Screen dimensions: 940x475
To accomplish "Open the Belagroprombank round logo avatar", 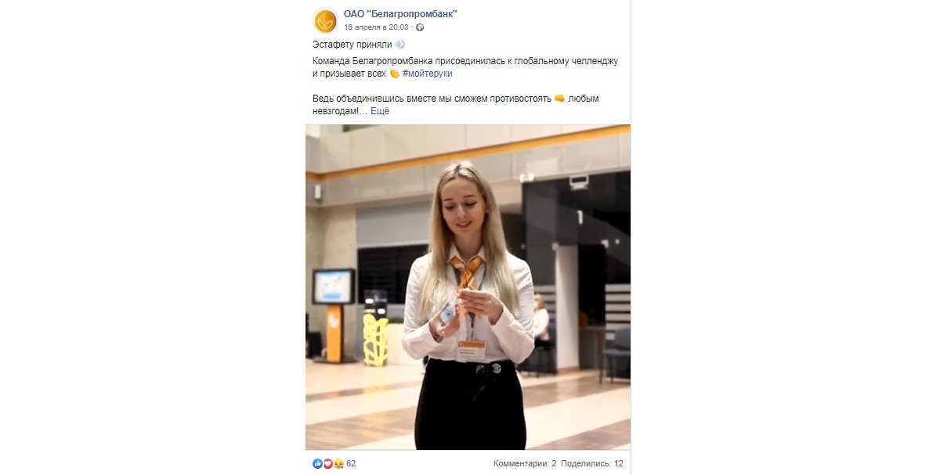I will [x=325, y=21].
